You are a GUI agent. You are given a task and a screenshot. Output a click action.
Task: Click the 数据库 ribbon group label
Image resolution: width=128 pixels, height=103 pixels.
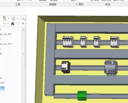pyautogui.click(x=53, y=4)
